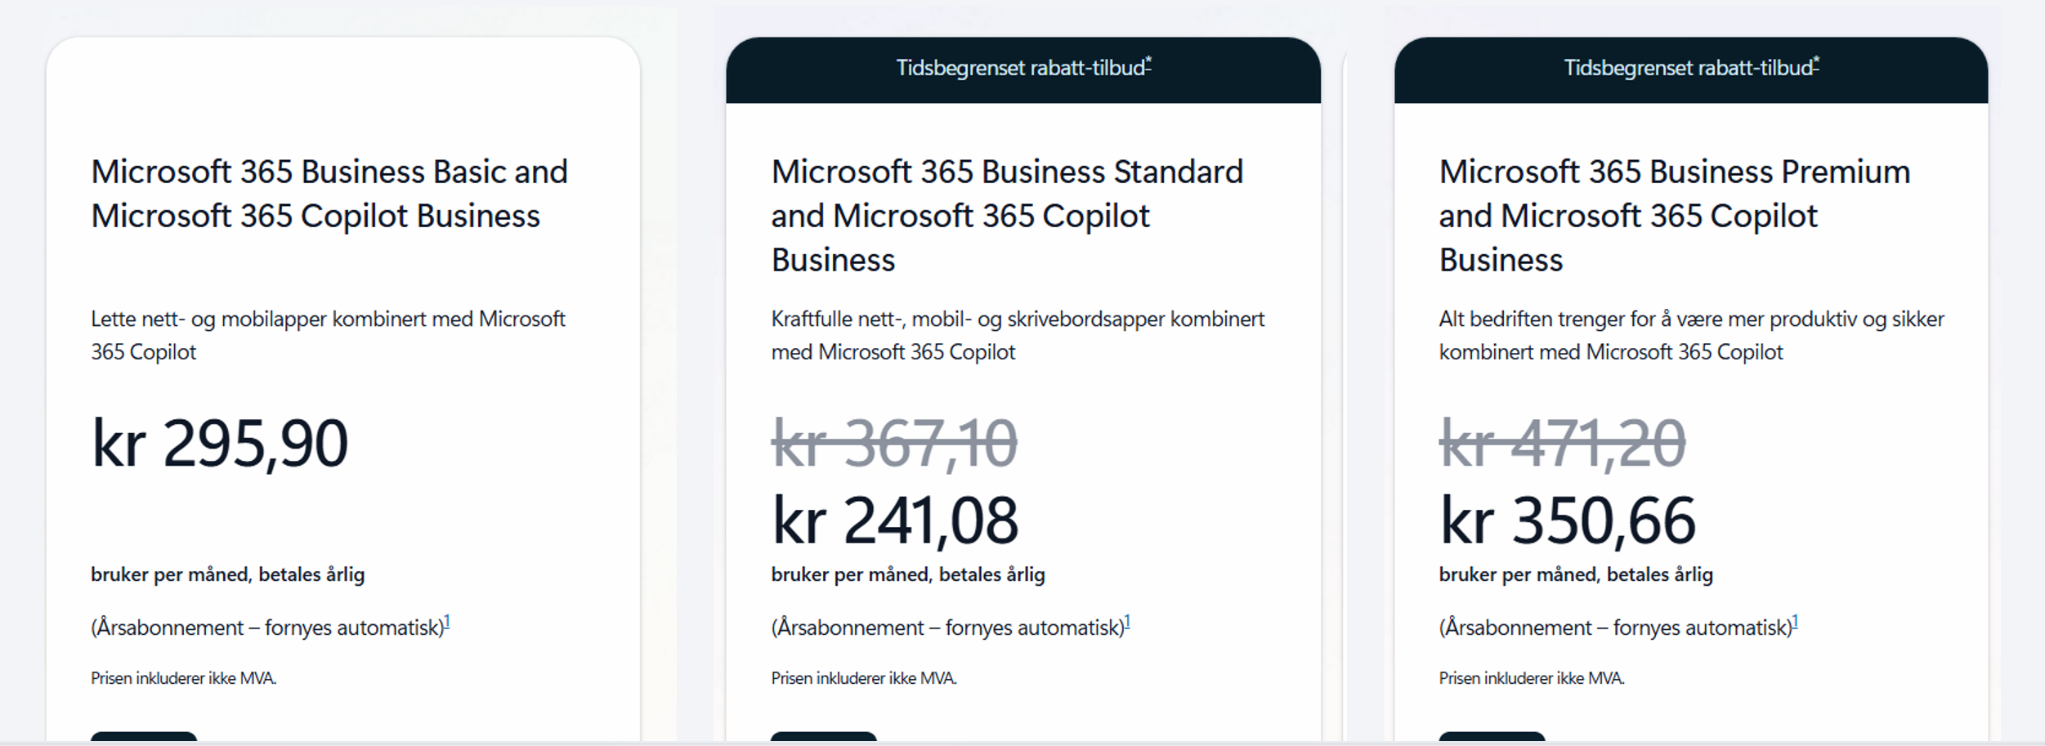2045x746 pixels.
Task: Click asterisk footnote in Business Premium discount banner
Action: [x=1816, y=62]
